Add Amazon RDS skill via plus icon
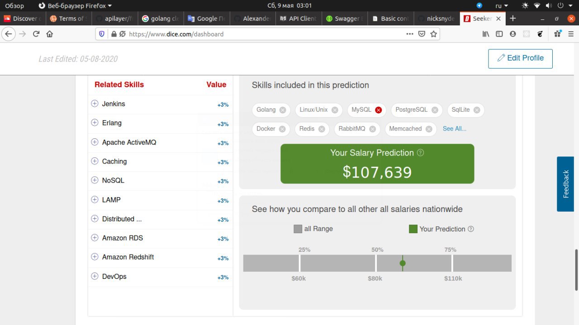 point(95,237)
